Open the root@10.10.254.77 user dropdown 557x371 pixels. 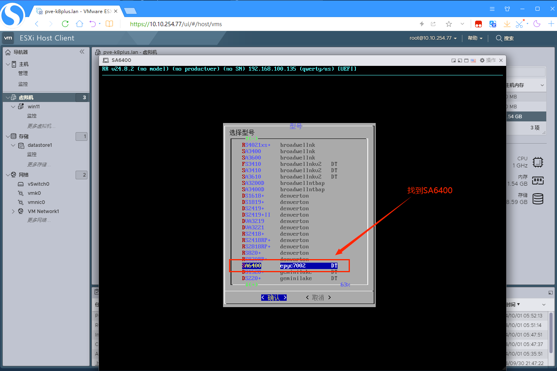(x=433, y=38)
